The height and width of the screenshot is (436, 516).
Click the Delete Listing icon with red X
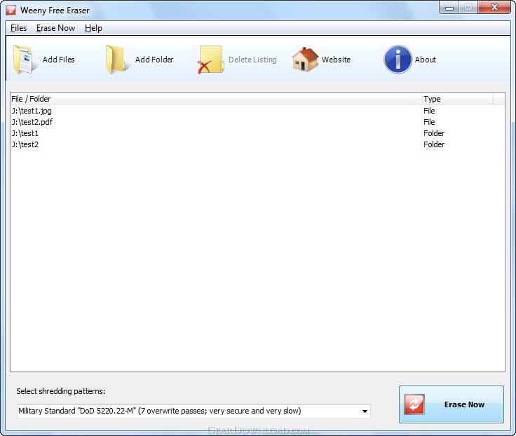(210, 60)
